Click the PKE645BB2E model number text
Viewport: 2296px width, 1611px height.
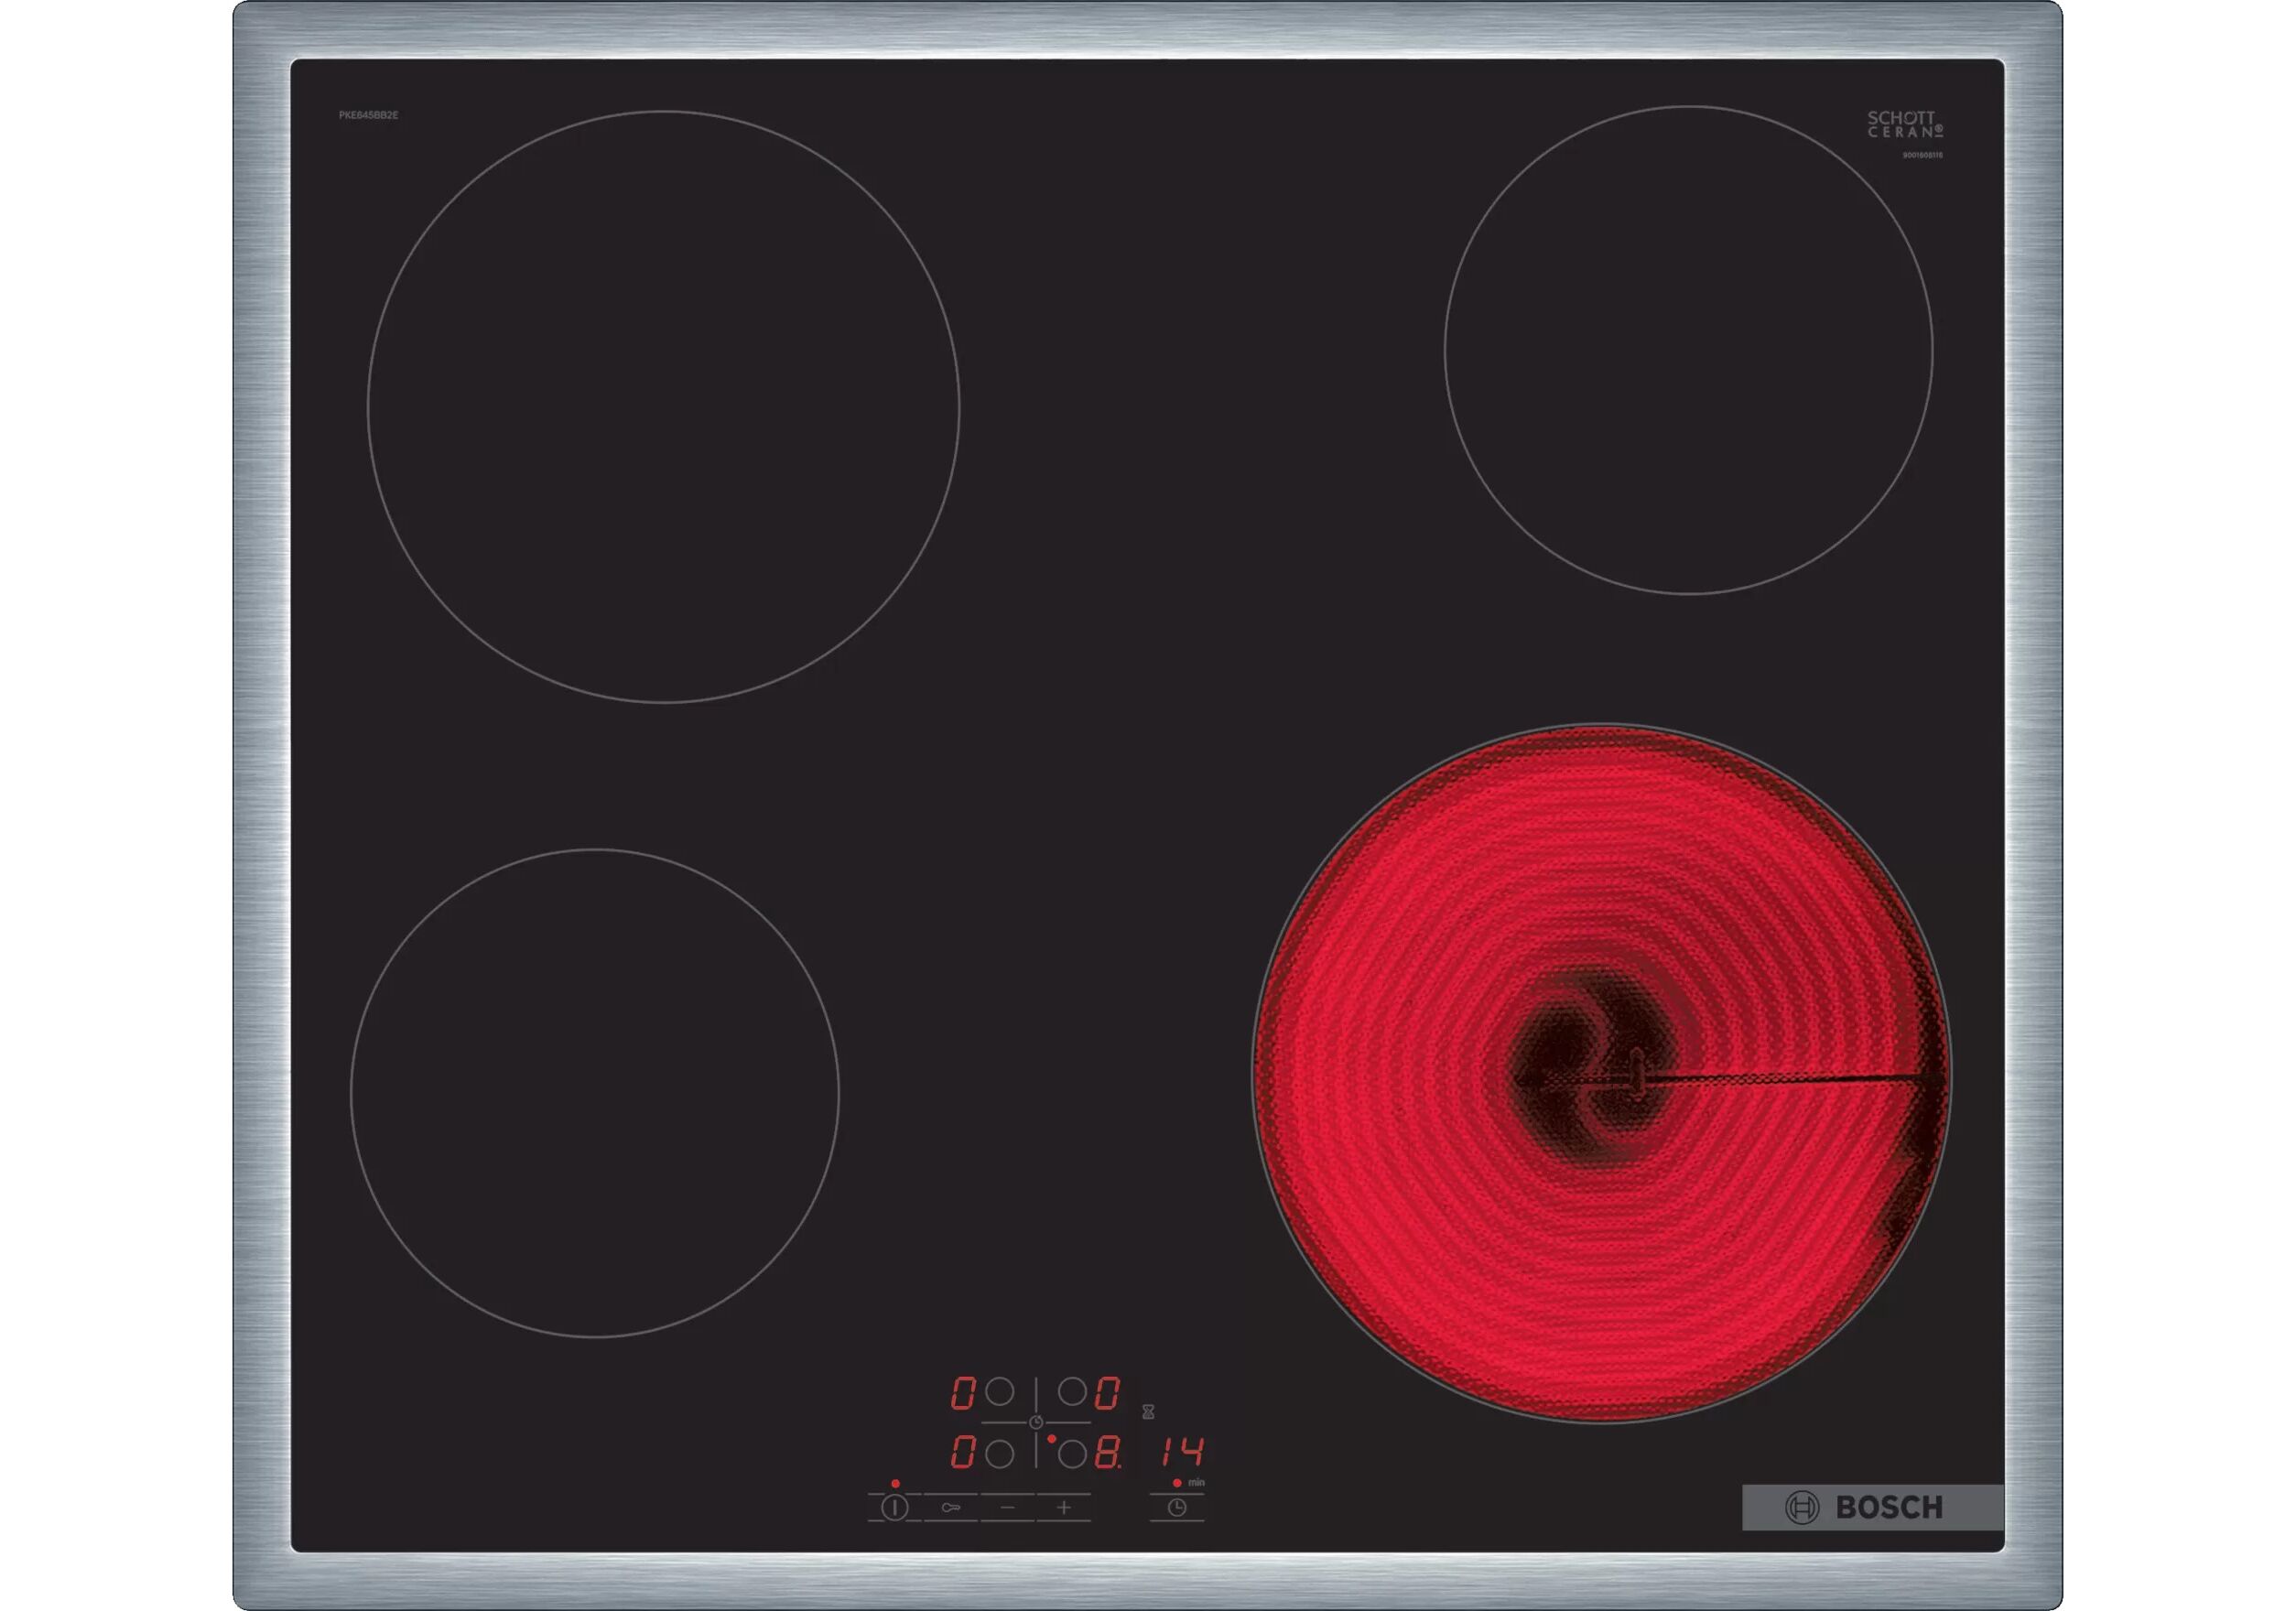pyautogui.click(x=368, y=116)
